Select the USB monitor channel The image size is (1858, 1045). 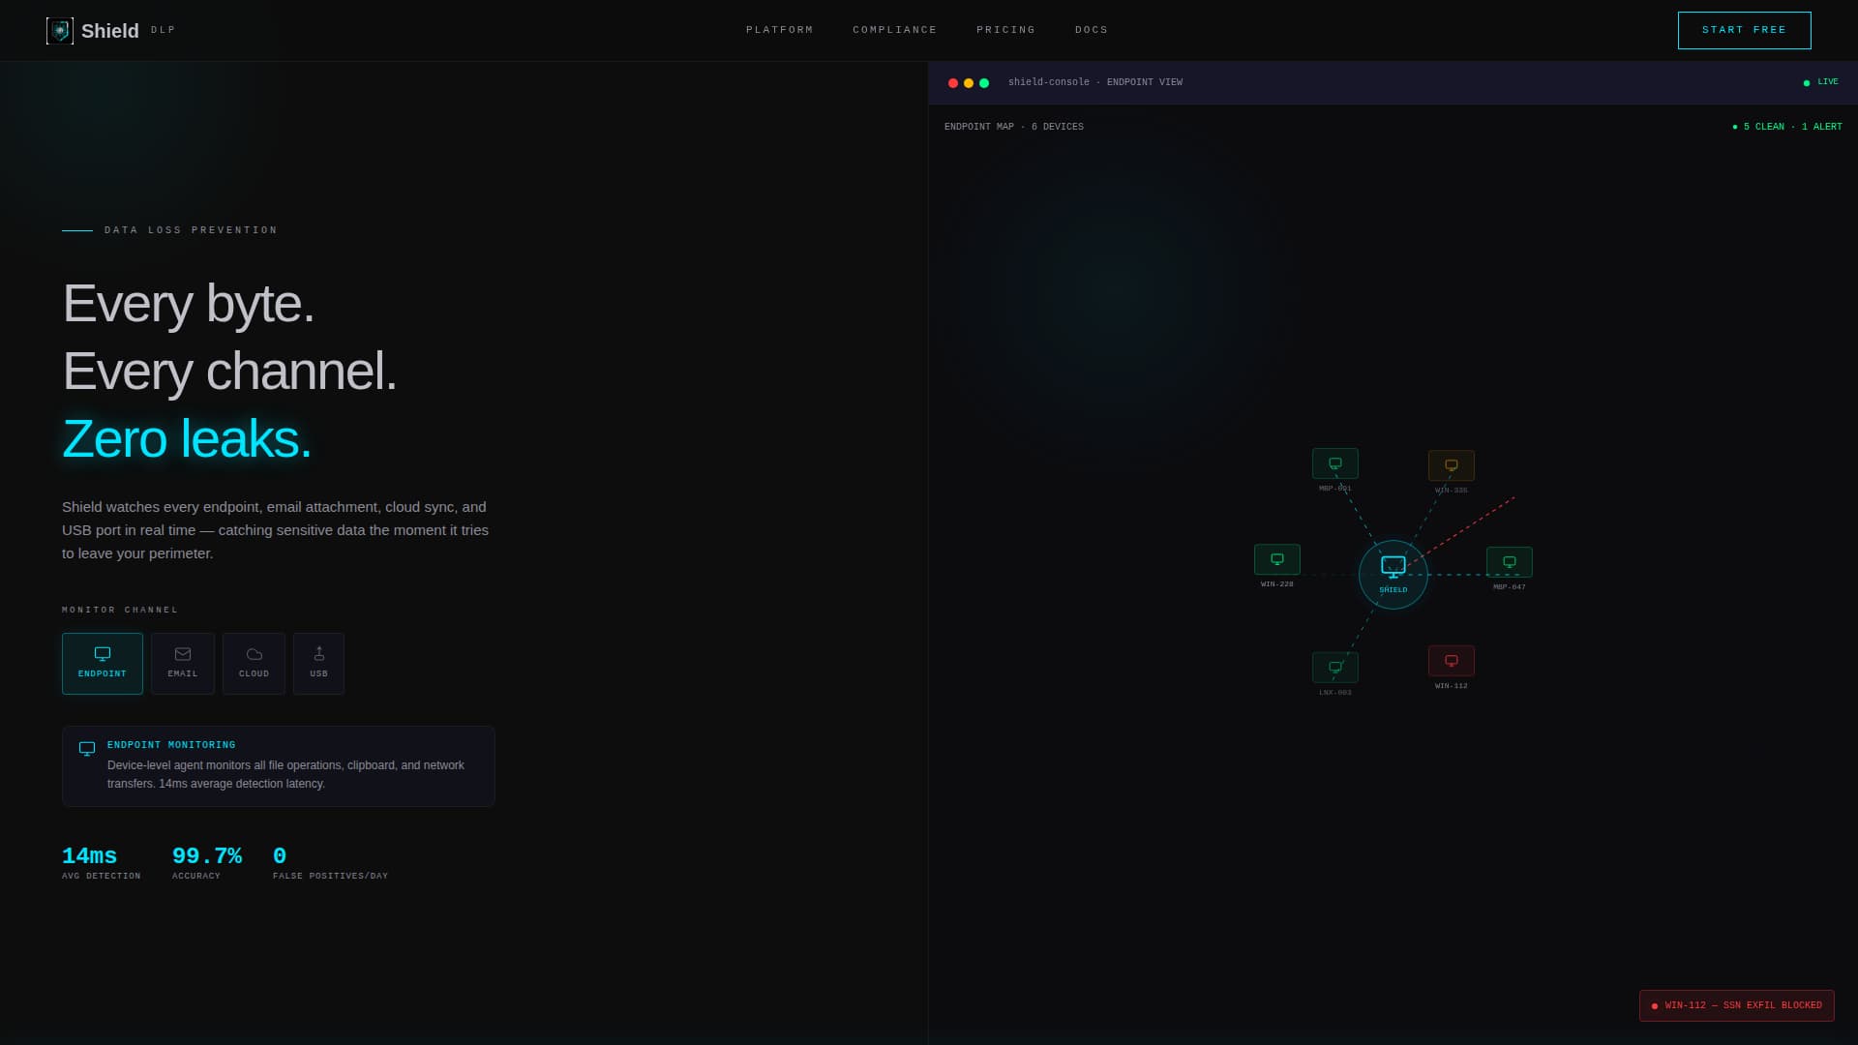pos(318,664)
